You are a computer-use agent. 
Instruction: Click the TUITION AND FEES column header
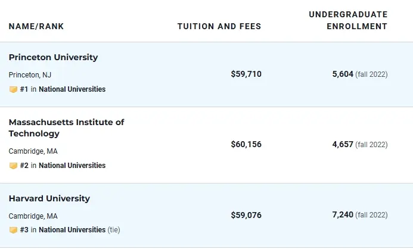[219, 27]
